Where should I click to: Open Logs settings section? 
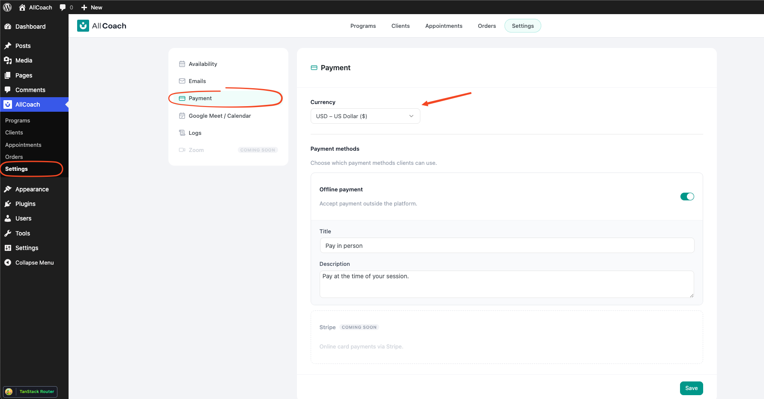[228, 133]
